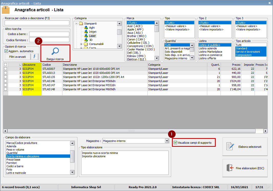Image resolution: width=273 pixels, height=191 pixels.
Task: Check the select-all box in the grid header
Action: (6, 64)
